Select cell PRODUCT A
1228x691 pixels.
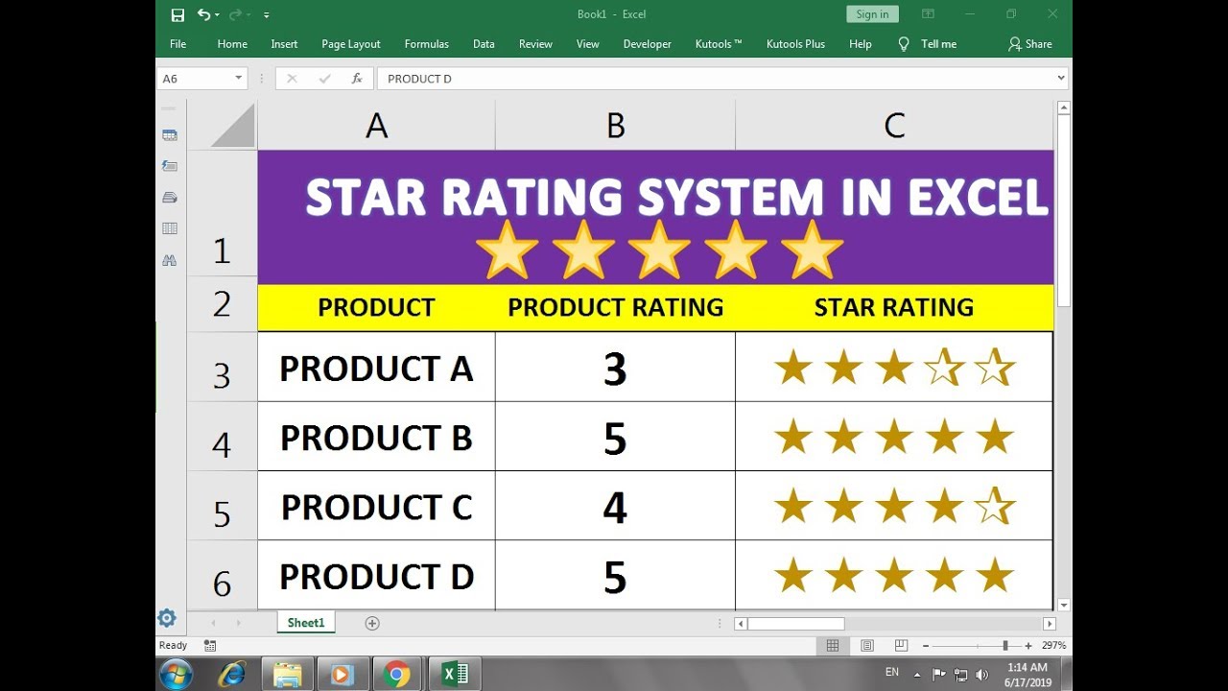[x=376, y=367]
